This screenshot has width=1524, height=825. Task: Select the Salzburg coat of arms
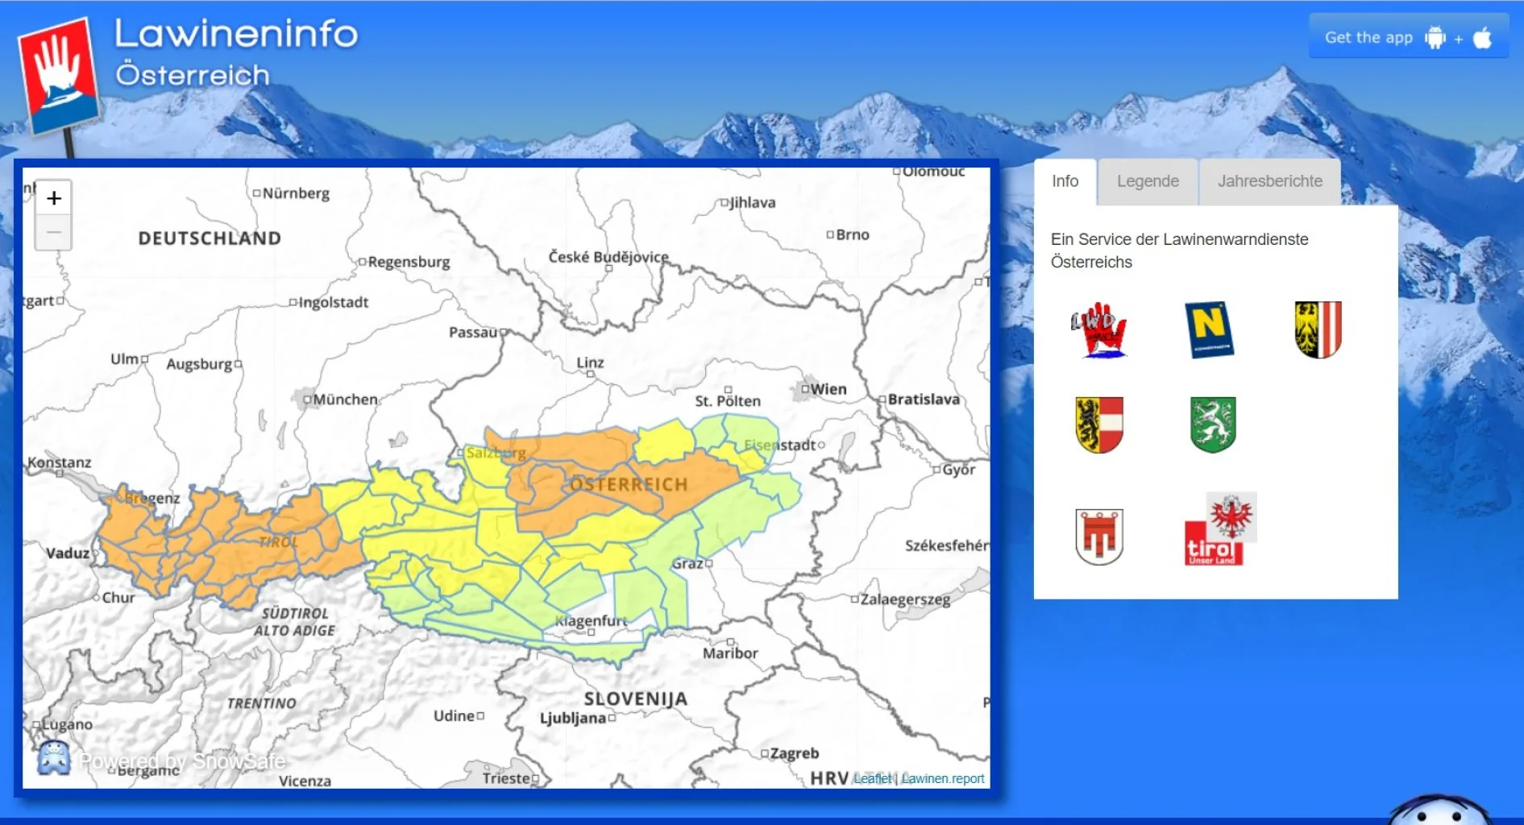click(1098, 425)
